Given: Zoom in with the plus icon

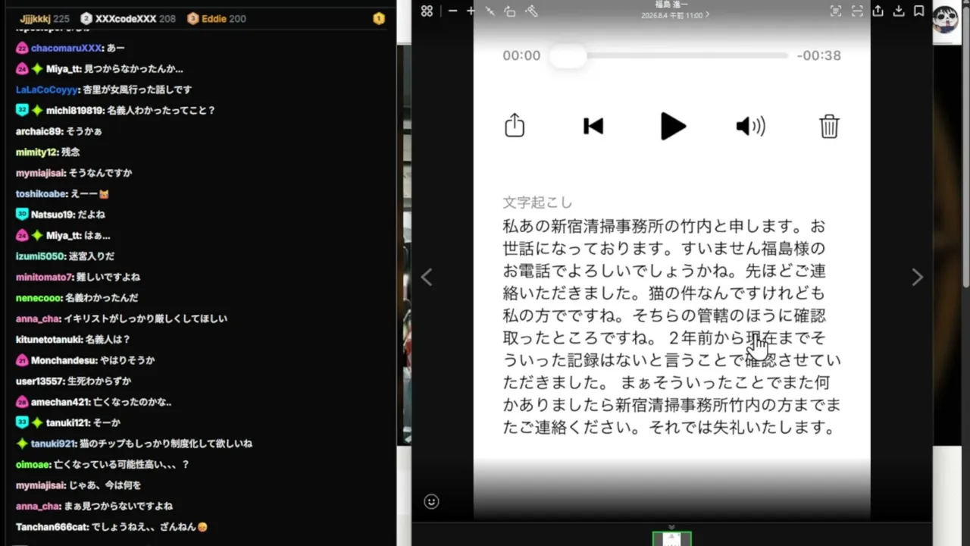Looking at the screenshot, I should [471, 11].
